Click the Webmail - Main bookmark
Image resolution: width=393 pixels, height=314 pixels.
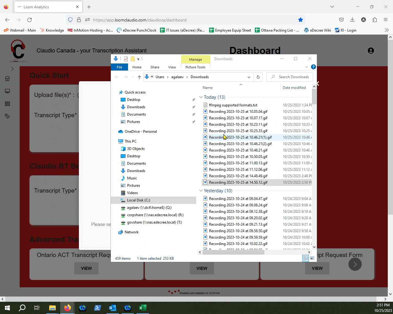[20, 30]
